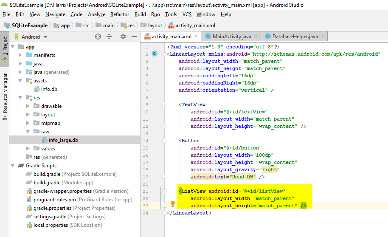The image size is (388, 237).
Task: Click SQLiteExample breadcrumb in navigation bar
Action: pyautogui.click(x=29, y=25)
